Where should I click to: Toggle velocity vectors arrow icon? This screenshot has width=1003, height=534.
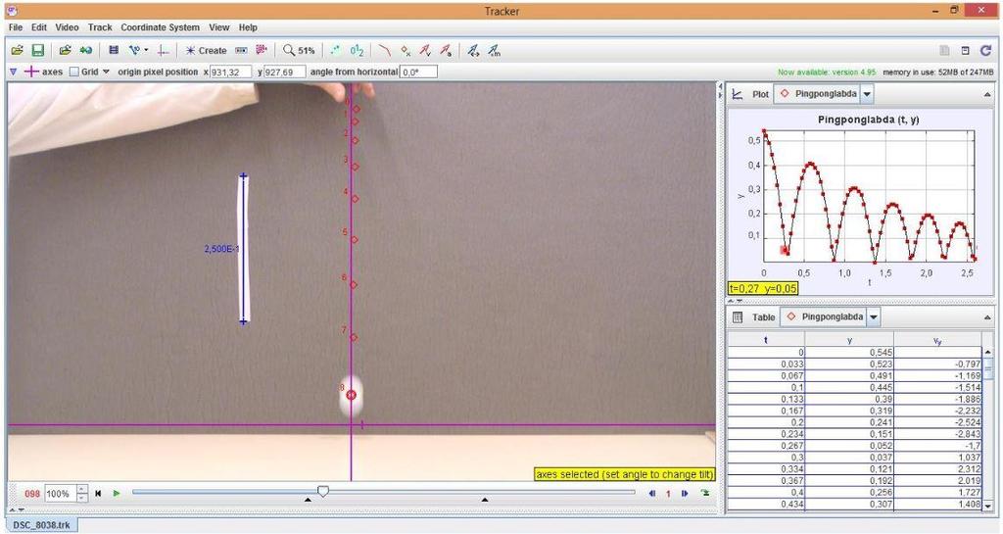(x=425, y=50)
